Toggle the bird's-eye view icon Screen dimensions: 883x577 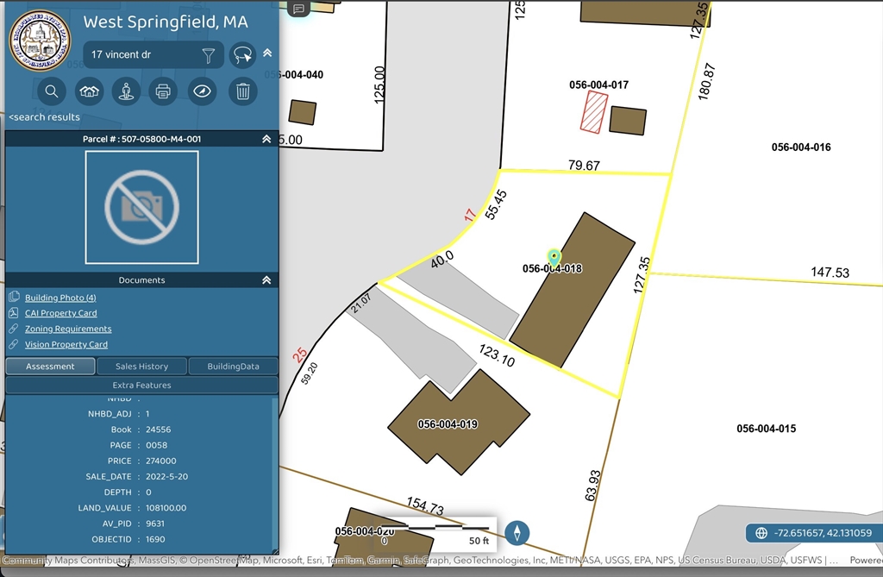(x=202, y=91)
